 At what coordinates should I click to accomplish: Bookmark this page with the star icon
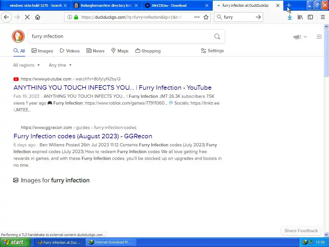click(x=206, y=17)
